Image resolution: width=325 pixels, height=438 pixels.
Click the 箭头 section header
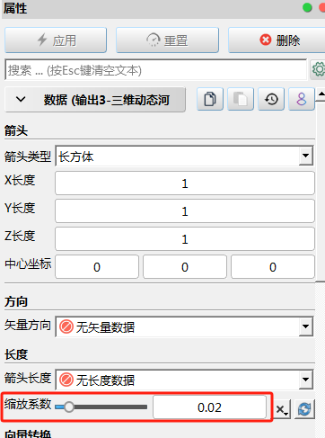click(x=16, y=130)
